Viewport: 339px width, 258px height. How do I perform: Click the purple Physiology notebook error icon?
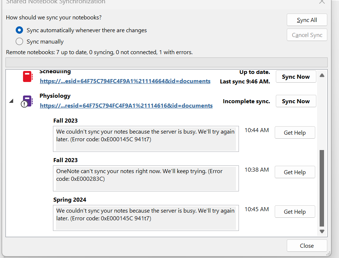[x=27, y=101]
